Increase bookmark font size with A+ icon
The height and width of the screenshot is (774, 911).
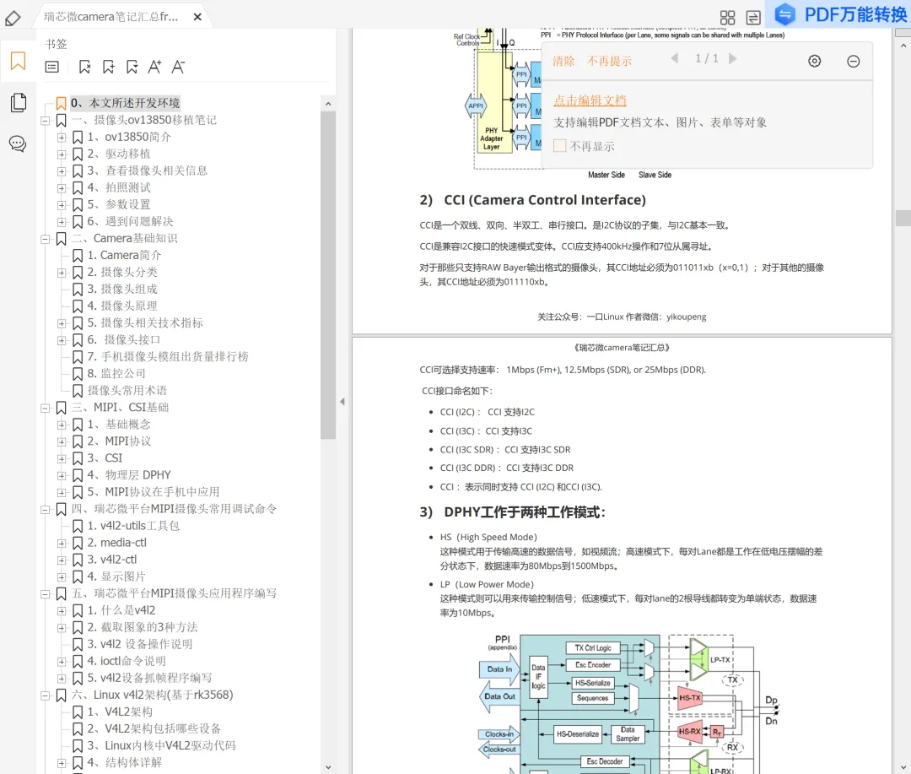154,67
